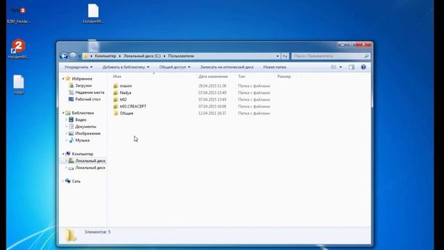Open Добавить в библиотеку dropdown
Viewport: 444px width, 250px height.
[126, 67]
